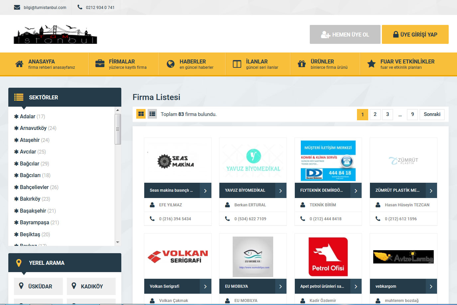Open Apet petrol ürünleri card arrow

coord(356,286)
